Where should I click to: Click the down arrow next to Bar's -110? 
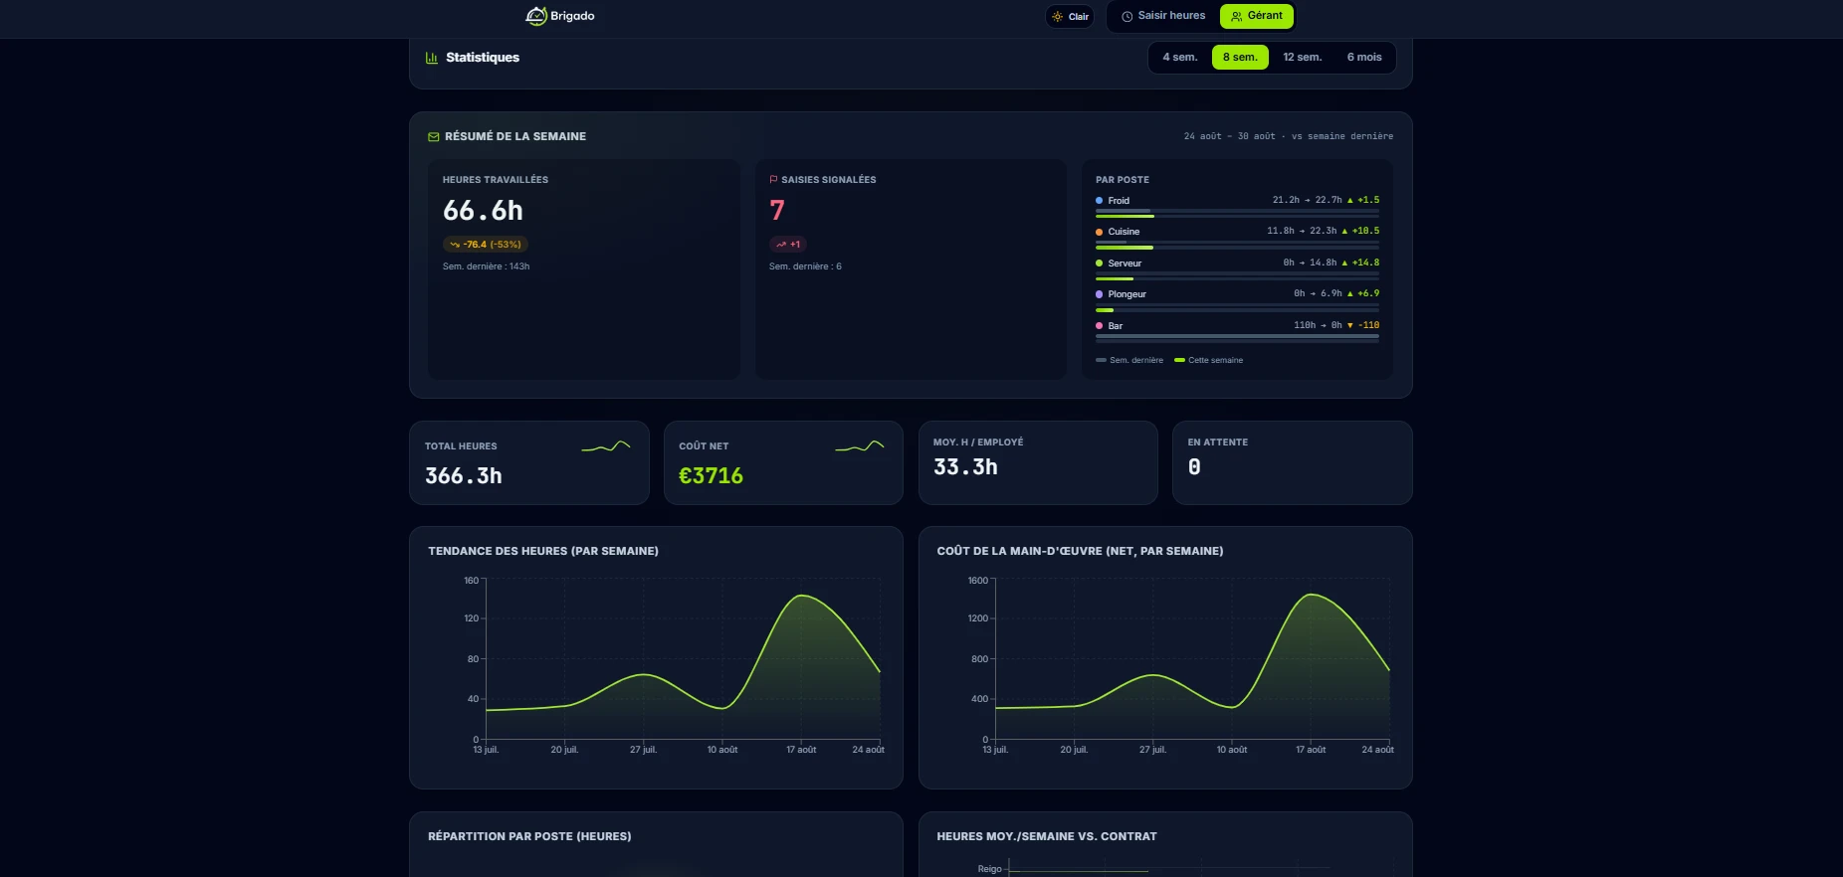point(1350,325)
